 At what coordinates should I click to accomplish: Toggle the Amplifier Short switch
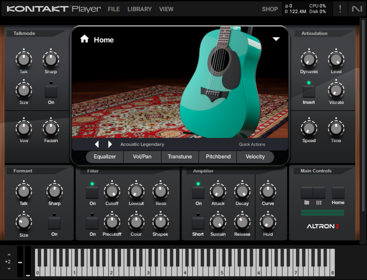coord(198,223)
